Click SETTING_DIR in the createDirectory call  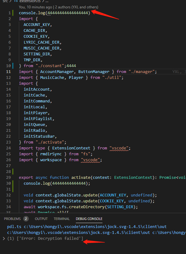click(120, 207)
